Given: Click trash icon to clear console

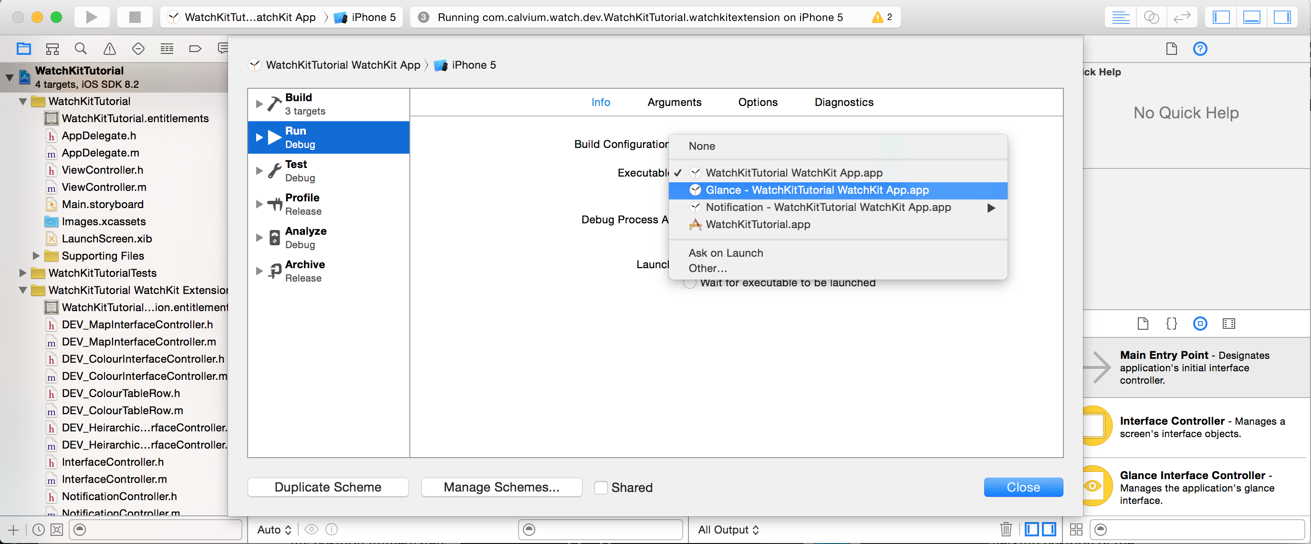Looking at the screenshot, I should click(x=1006, y=529).
